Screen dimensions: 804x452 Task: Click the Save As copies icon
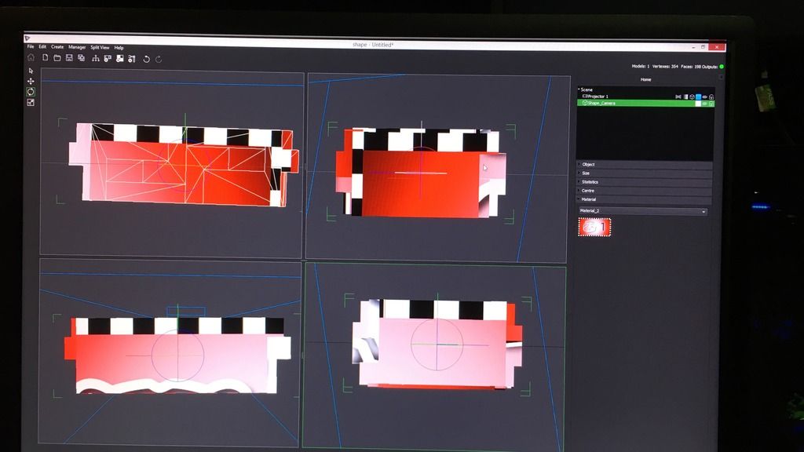click(x=81, y=58)
